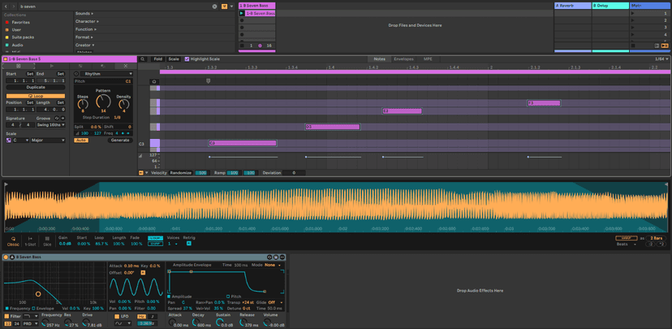Adjust the Steps knob
The width and height of the screenshot is (672, 329).
(82, 104)
